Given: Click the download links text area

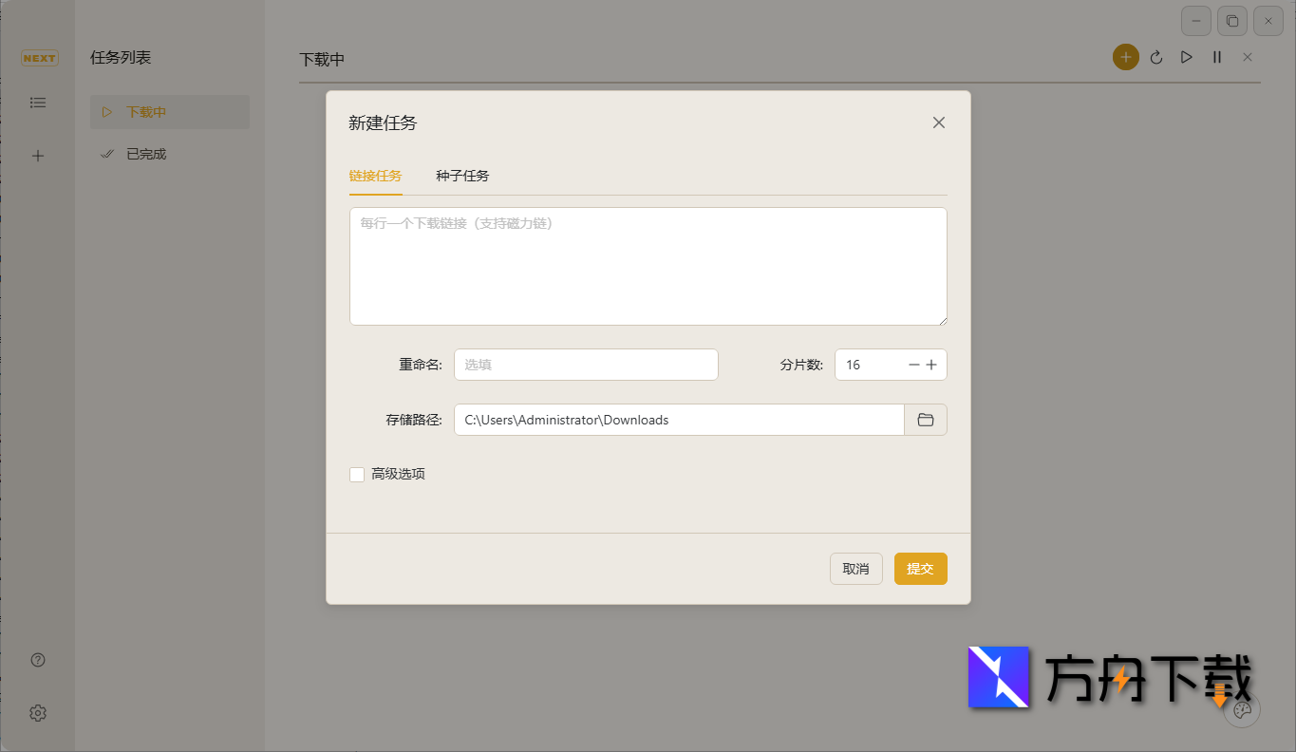Looking at the screenshot, I should 648,265.
